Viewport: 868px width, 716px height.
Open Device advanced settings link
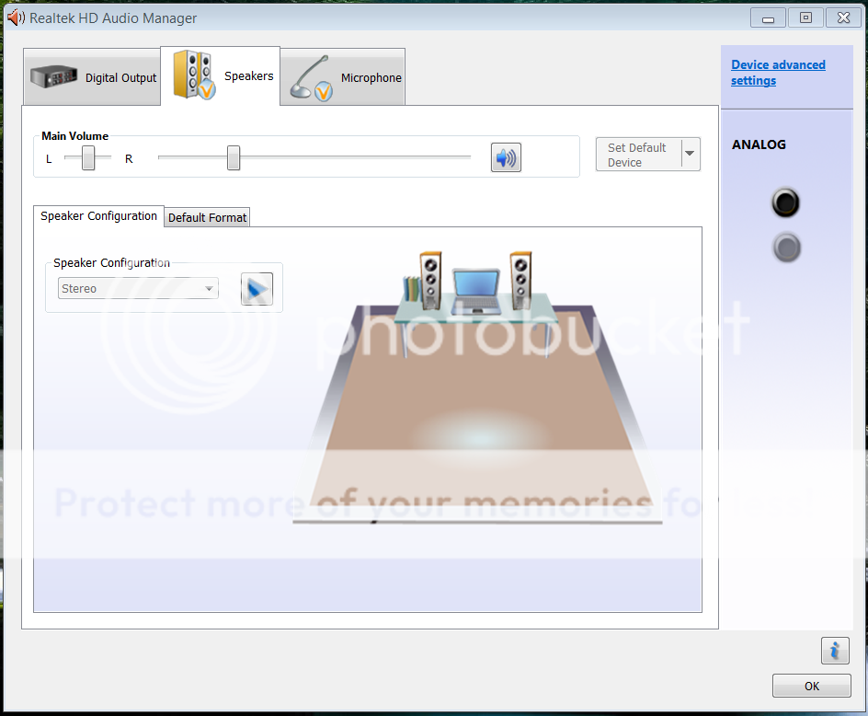click(x=778, y=73)
